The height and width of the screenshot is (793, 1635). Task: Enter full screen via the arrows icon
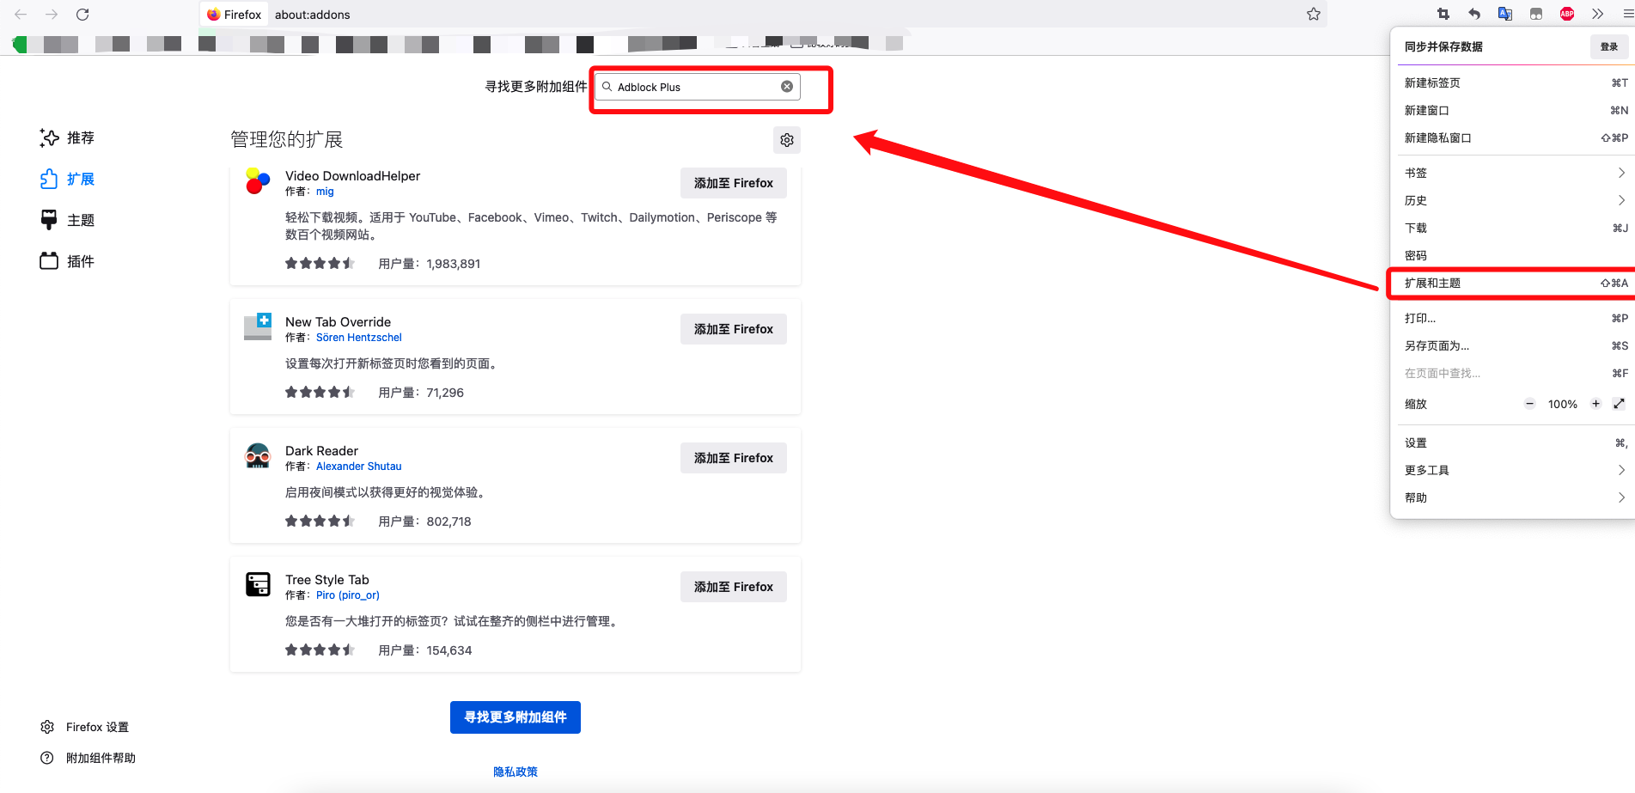tap(1619, 404)
